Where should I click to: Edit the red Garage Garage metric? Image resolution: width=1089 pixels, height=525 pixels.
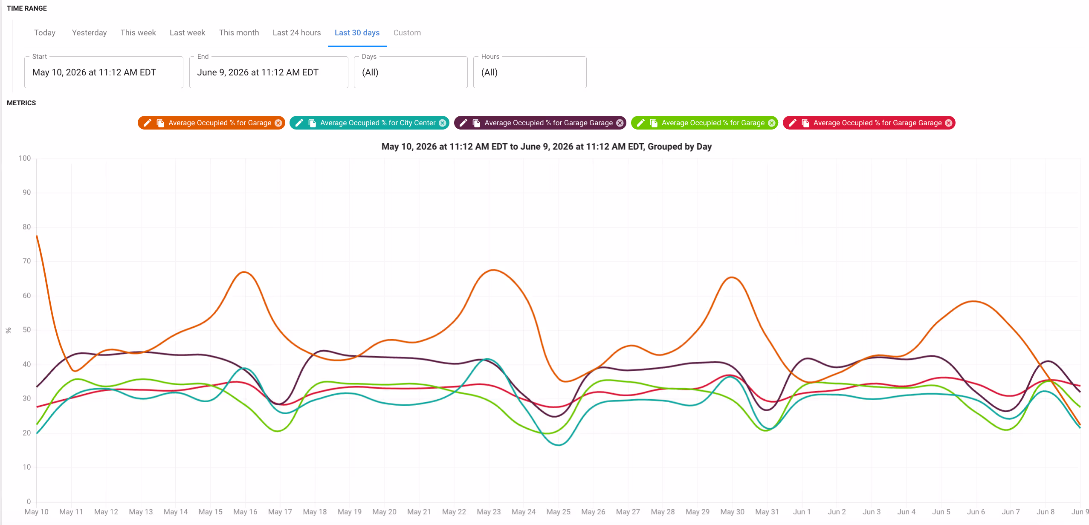coord(793,123)
